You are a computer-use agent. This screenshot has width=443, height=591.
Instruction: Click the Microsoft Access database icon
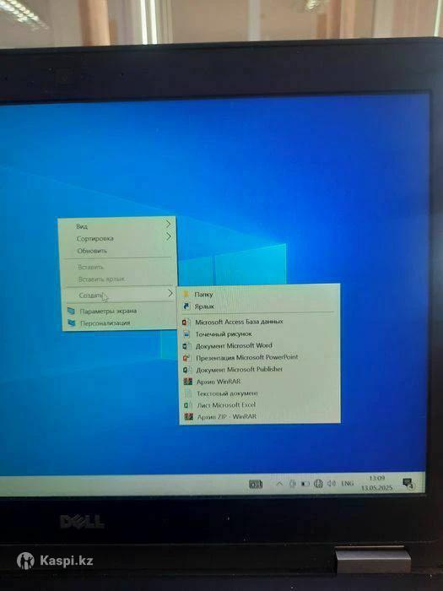coord(186,323)
